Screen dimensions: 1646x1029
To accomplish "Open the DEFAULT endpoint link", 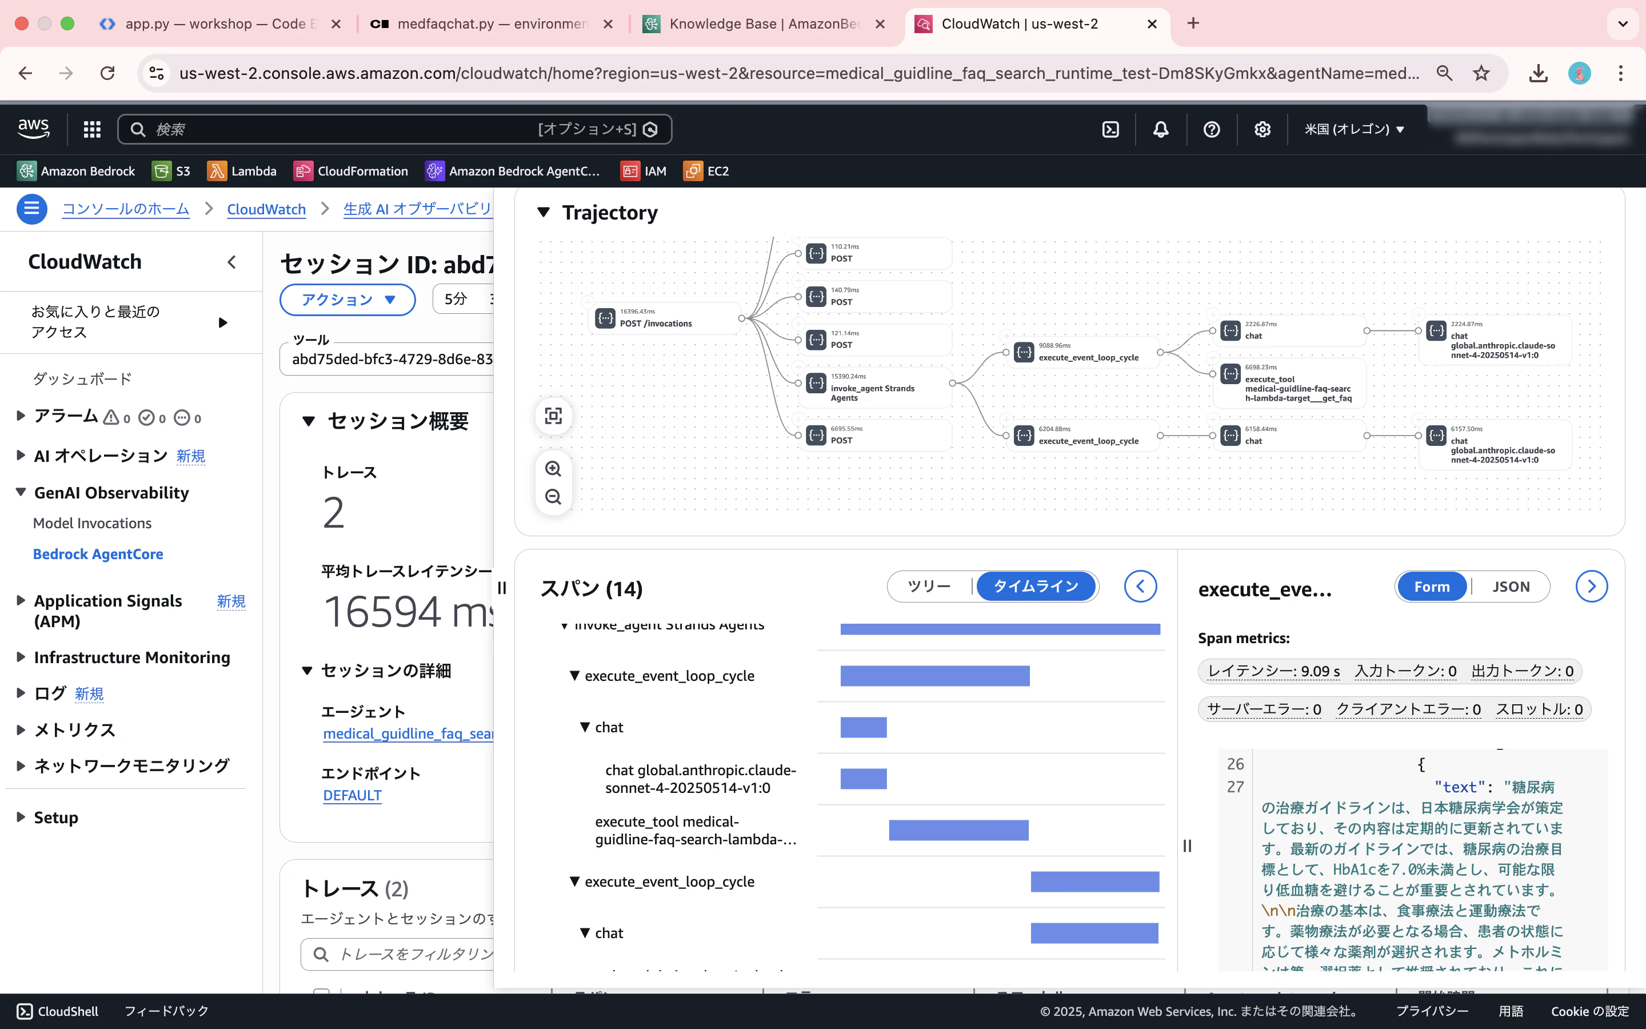I will pyautogui.click(x=352, y=796).
